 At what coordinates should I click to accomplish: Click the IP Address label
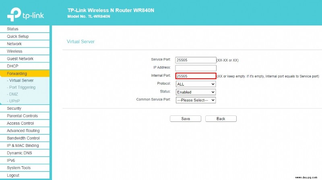[162, 67]
